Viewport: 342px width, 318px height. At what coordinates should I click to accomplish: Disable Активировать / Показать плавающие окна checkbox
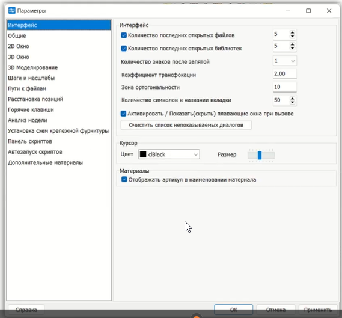click(123, 114)
